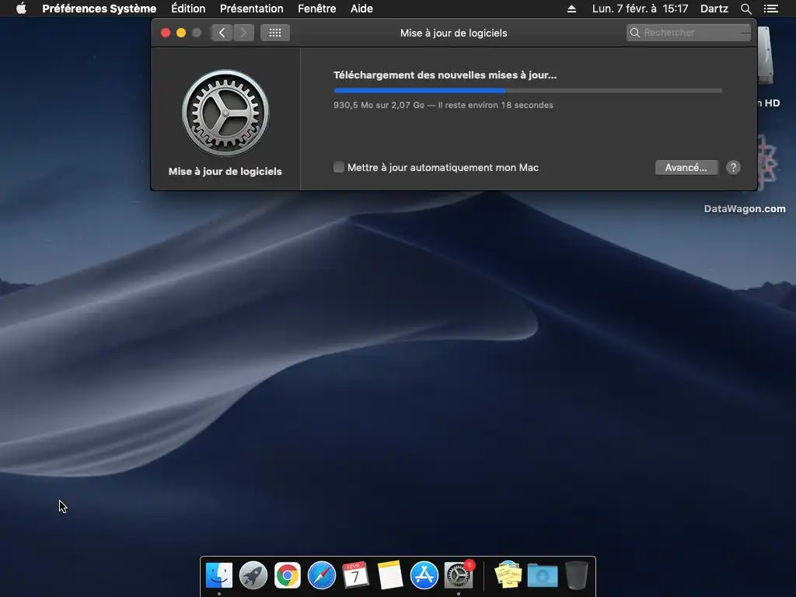Open the Dartz user menu
This screenshot has width=796, height=597.
714,9
